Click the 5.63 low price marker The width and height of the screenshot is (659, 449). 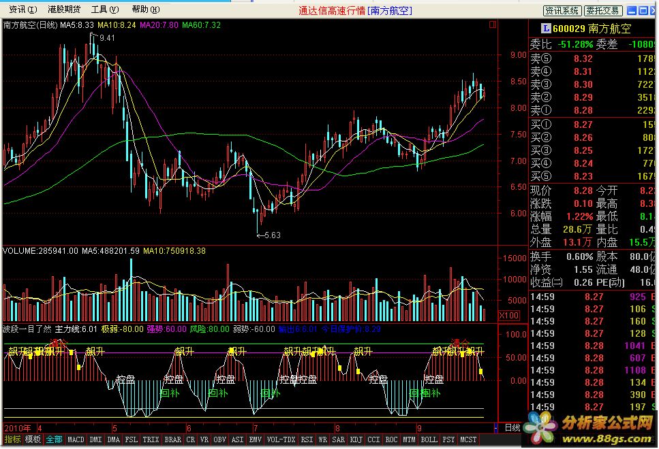coord(272,235)
